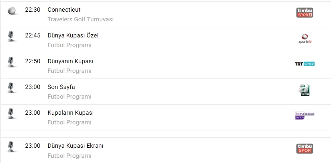Open the A Spor channel logo

[305, 90]
